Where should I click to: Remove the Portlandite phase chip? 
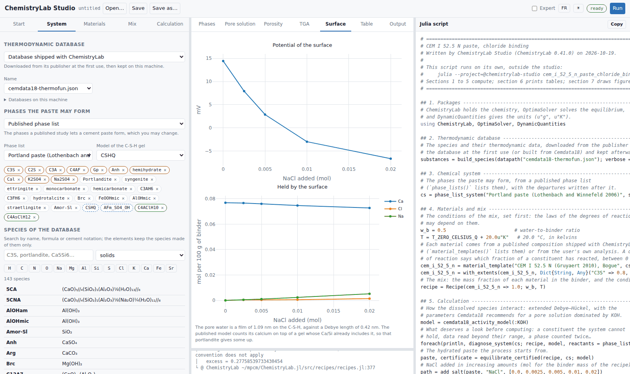pyautogui.click(x=115, y=180)
